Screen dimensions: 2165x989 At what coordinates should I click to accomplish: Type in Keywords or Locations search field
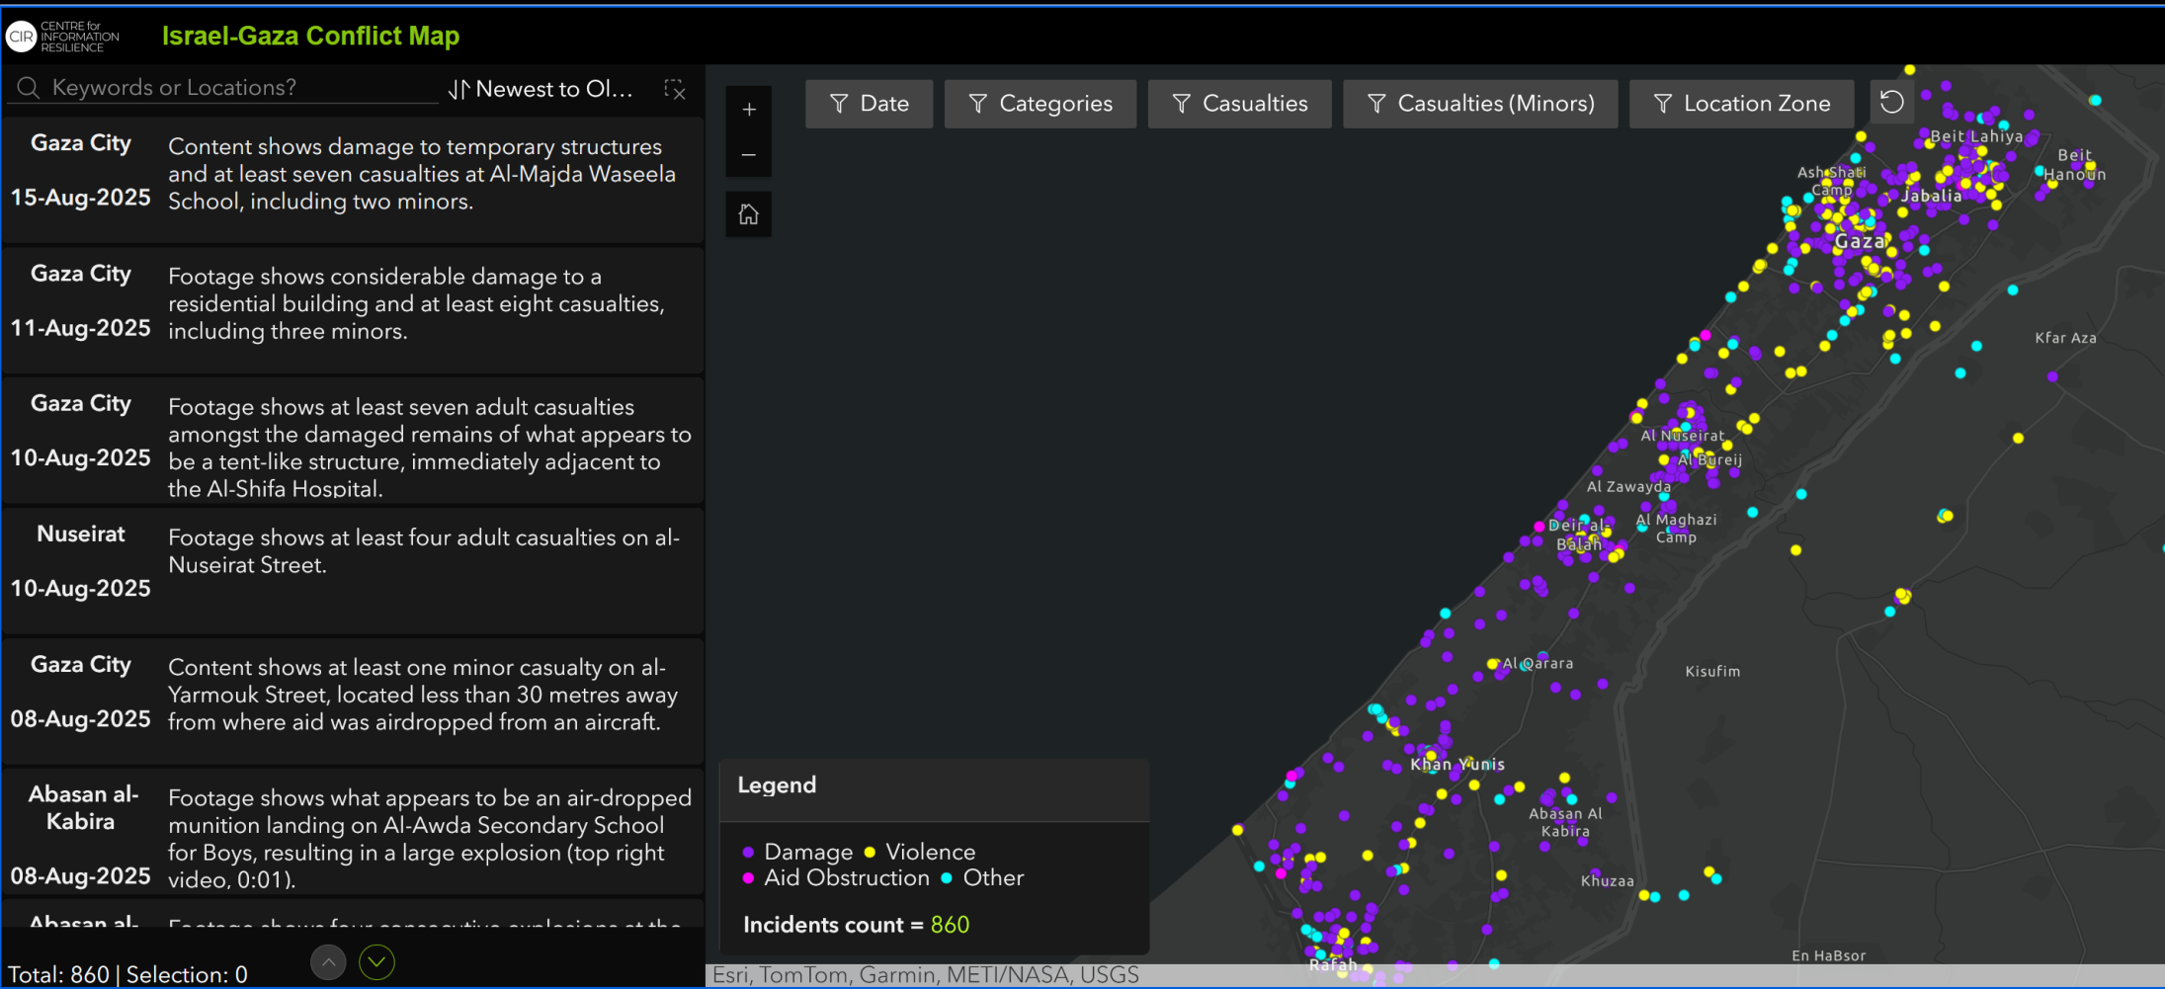coord(237,88)
